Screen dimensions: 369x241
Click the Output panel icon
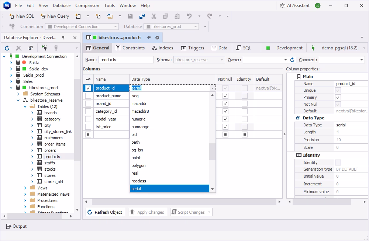click(x=9, y=226)
